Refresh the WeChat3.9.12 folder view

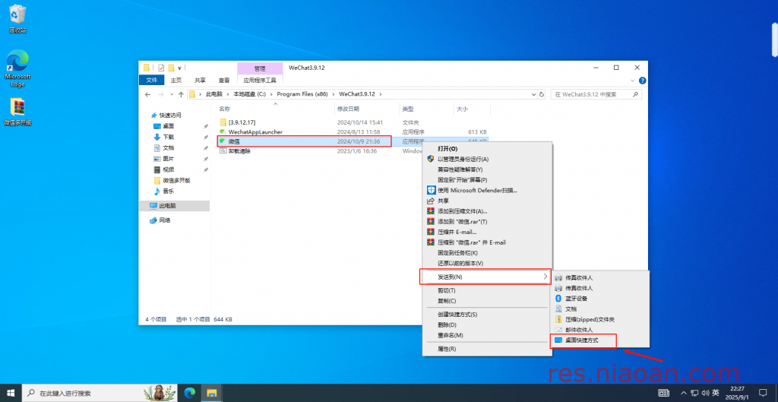pos(542,94)
